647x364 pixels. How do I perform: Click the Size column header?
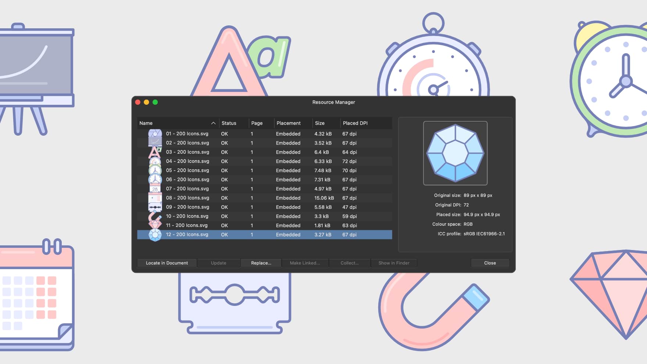pos(326,123)
